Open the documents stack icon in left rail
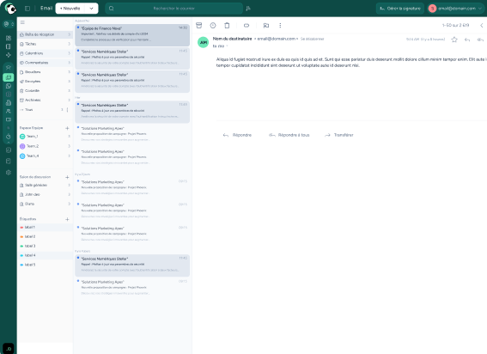Viewport: 487px width, 354px height. point(9,102)
